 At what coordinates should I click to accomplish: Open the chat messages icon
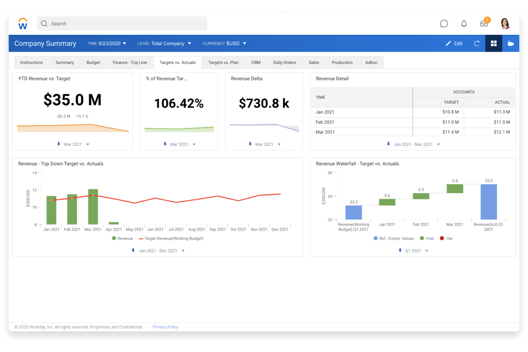coord(444,23)
